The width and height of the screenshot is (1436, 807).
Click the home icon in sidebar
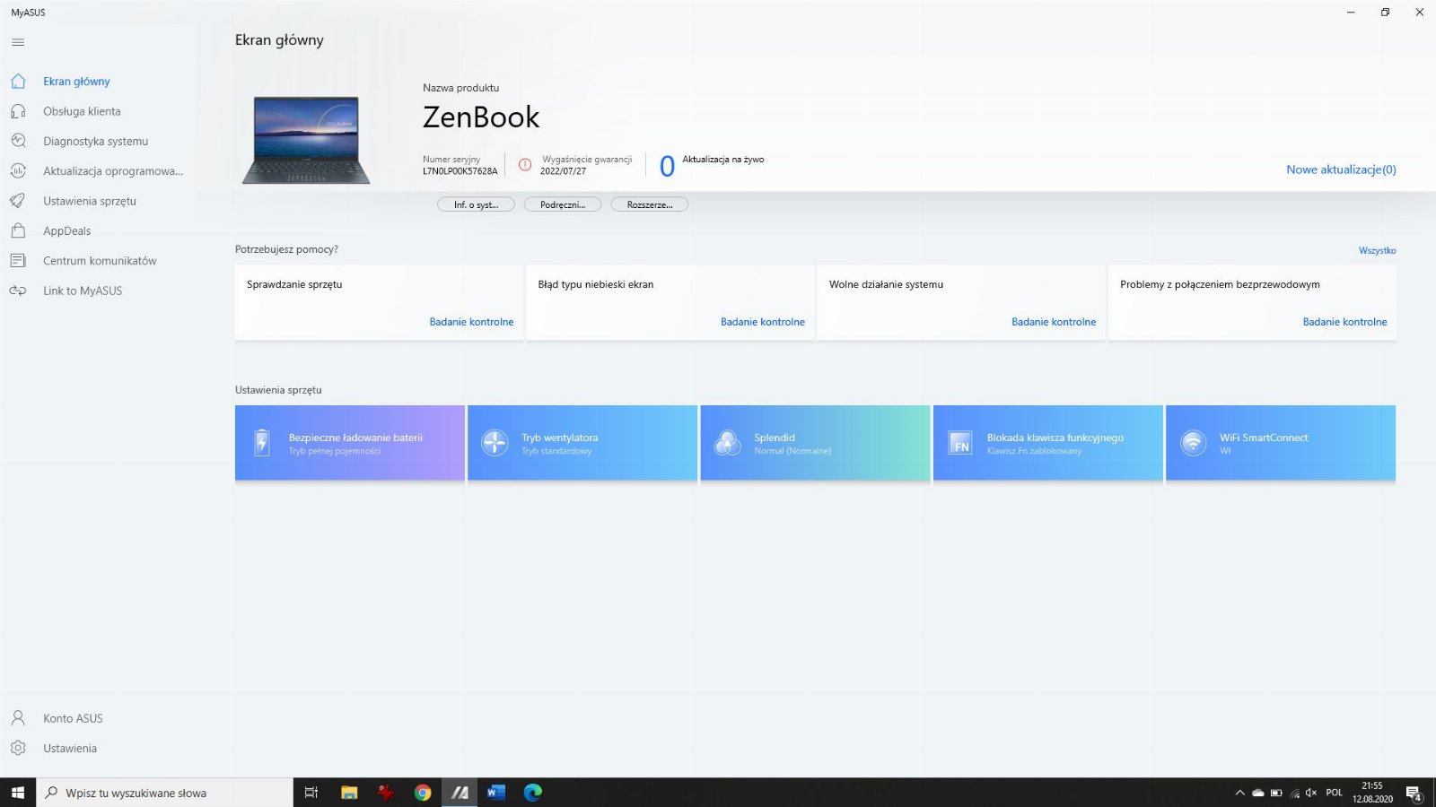(x=18, y=82)
